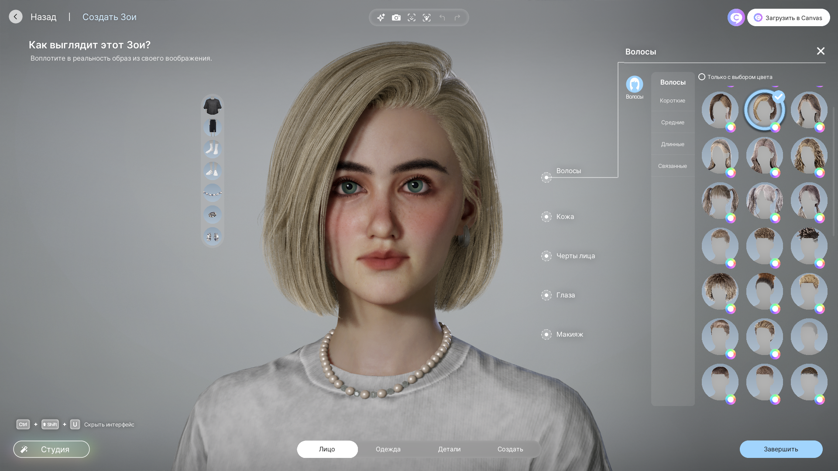Select the white sneakers outfit slot
The height and width of the screenshot is (471, 838).
[213, 171]
